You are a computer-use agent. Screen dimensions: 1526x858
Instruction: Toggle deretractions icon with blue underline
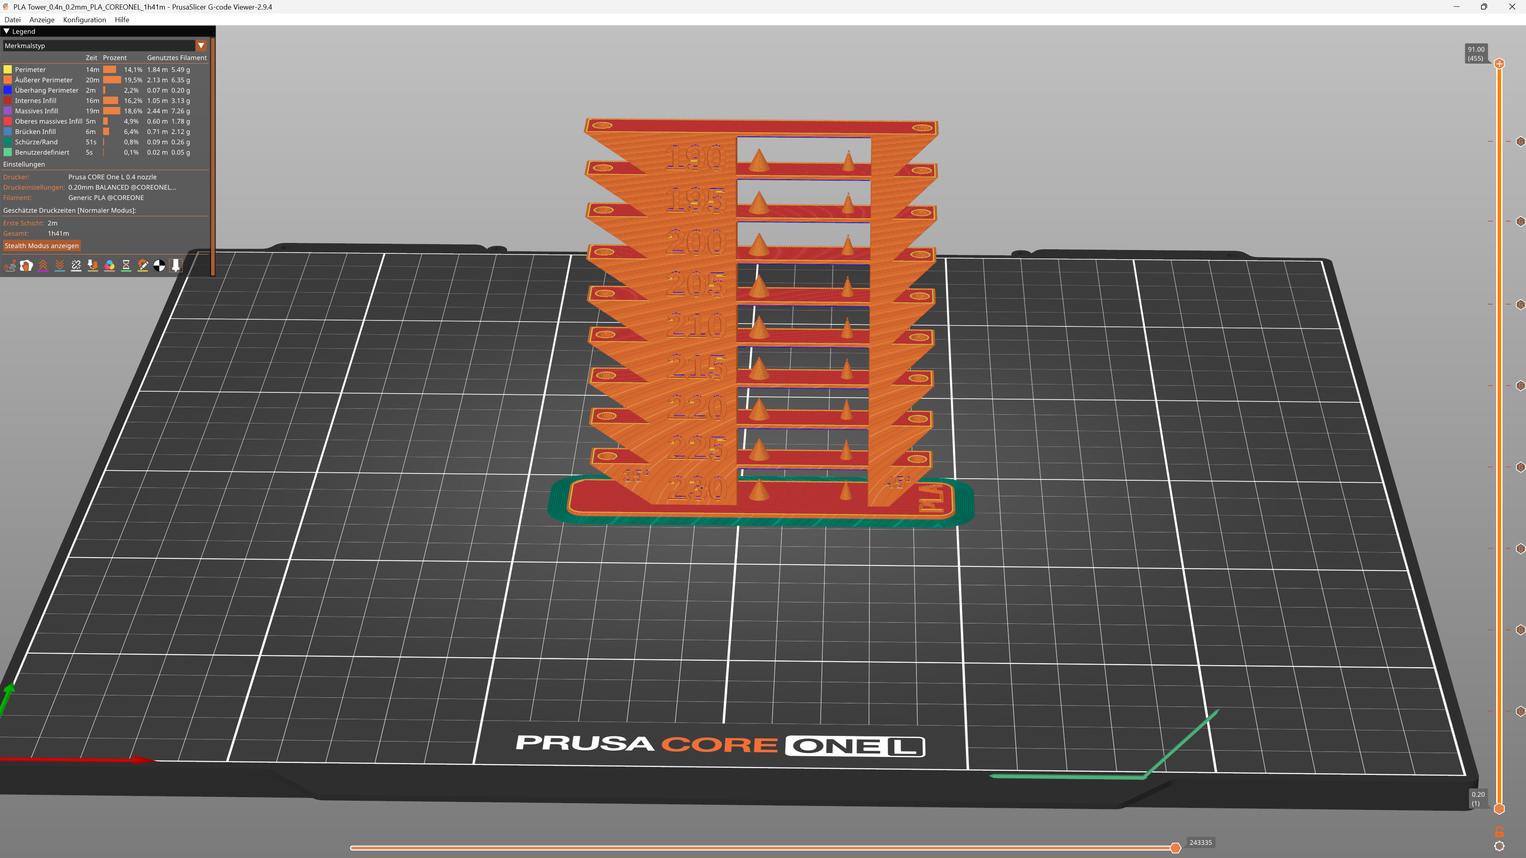pos(59,266)
